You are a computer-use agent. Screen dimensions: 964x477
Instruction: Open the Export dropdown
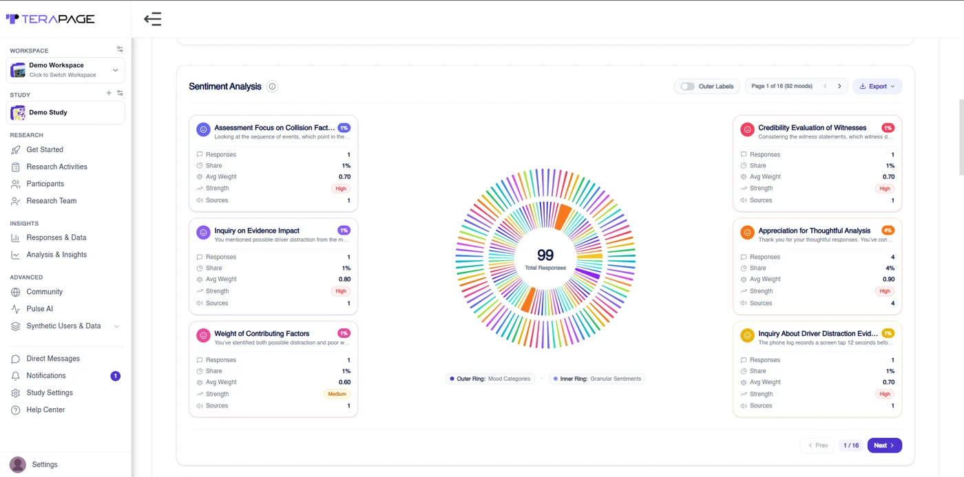pyautogui.click(x=877, y=87)
